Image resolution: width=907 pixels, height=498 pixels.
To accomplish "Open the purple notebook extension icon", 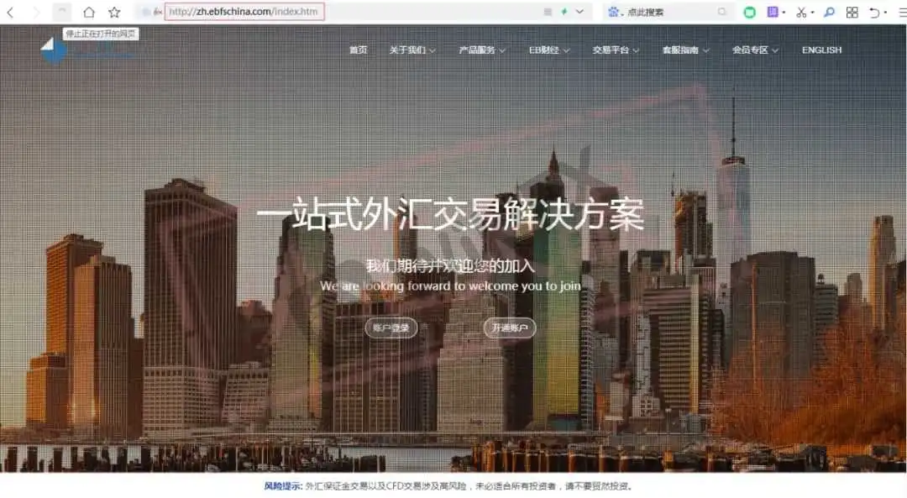I will coord(773,12).
